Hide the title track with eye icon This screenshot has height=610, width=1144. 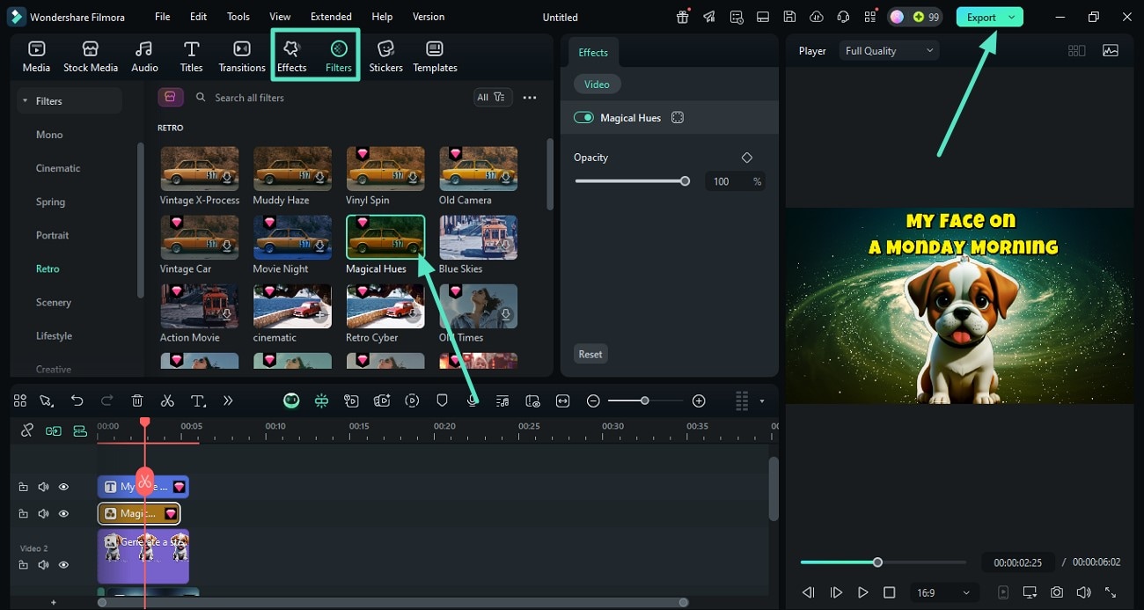tap(63, 487)
